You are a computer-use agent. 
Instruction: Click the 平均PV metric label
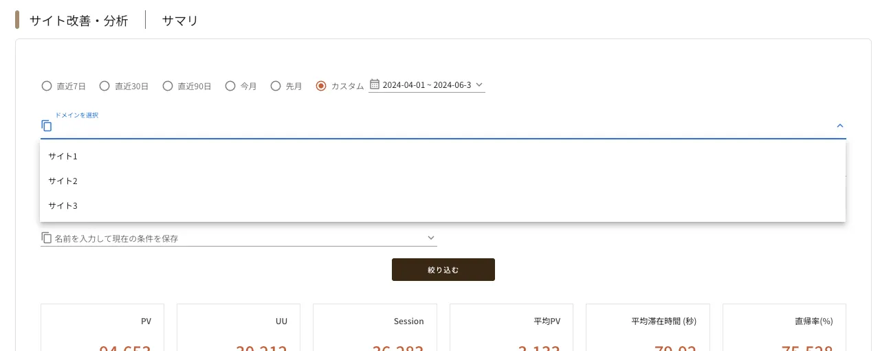[x=547, y=321]
